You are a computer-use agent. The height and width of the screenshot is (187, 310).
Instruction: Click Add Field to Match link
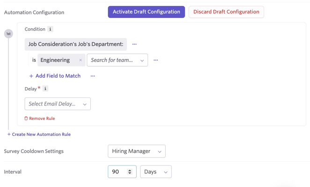pyautogui.click(x=55, y=76)
